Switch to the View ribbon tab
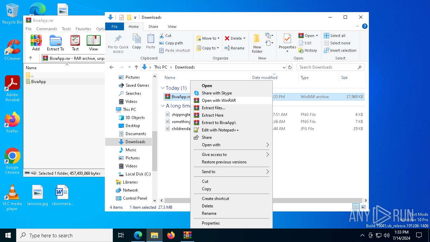The image size is (430, 242). click(172, 27)
